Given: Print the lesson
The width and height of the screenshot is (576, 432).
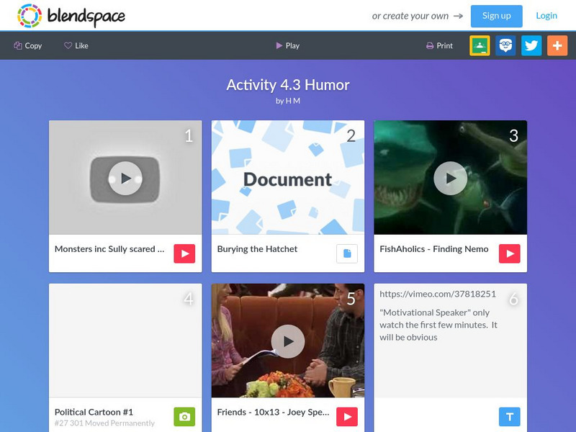Looking at the screenshot, I should coord(439,45).
